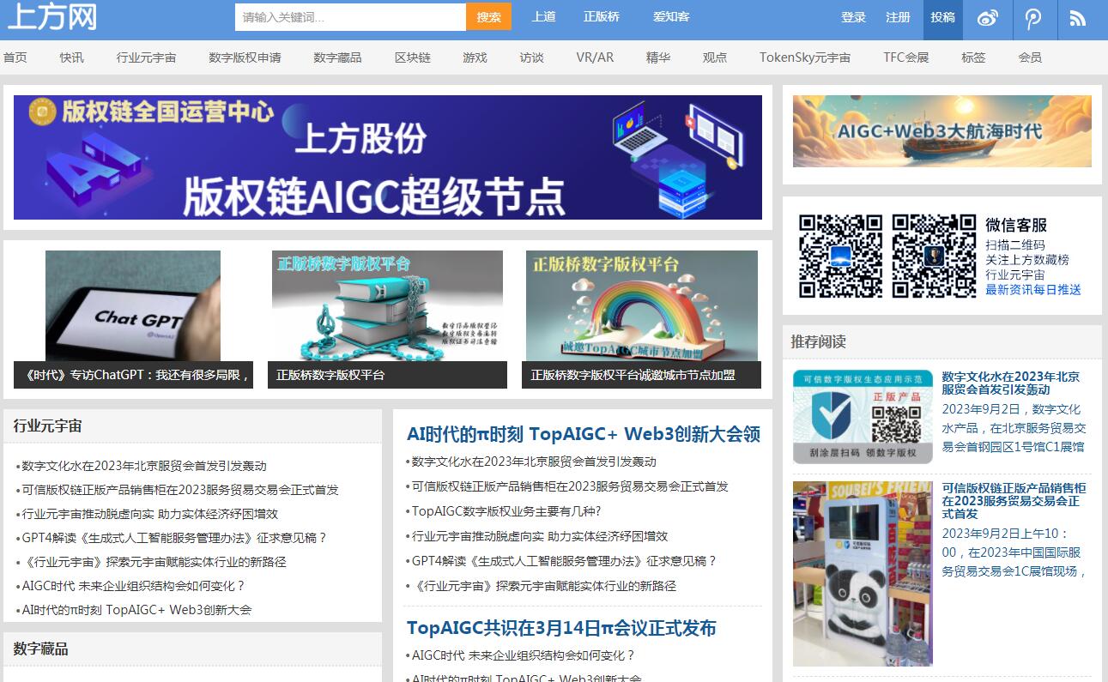This screenshot has height=682, width=1108.
Task: Open left-list item AI时代的π时刻 TopAIGC+ Web3创新大会
Action: (136, 610)
